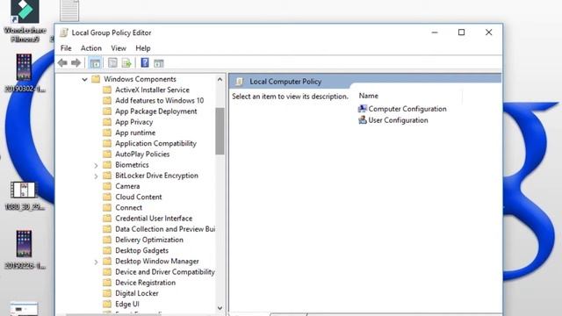Select Credential User Interface folder

(x=154, y=219)
